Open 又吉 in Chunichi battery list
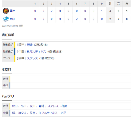 click(x=32, y=113)
